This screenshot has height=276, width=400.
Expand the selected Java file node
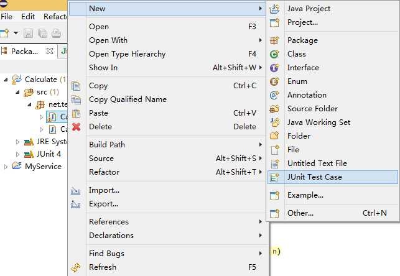pos(41,117)
